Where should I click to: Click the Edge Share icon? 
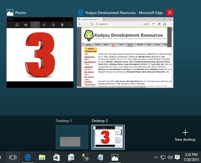pos(165,24)
